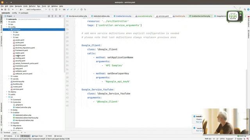Click the Git push arrow icon

pos(75,9)
